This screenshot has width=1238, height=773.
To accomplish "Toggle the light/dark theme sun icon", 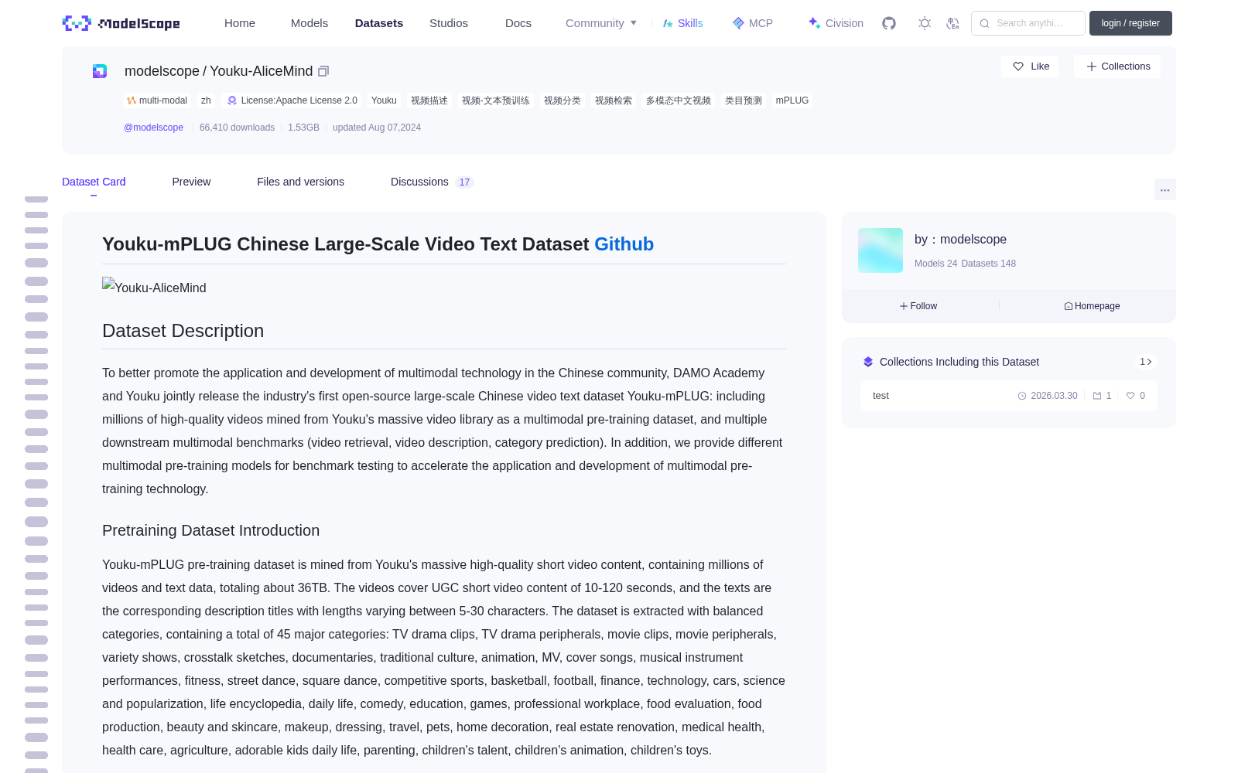I will [x=925, y=23].
